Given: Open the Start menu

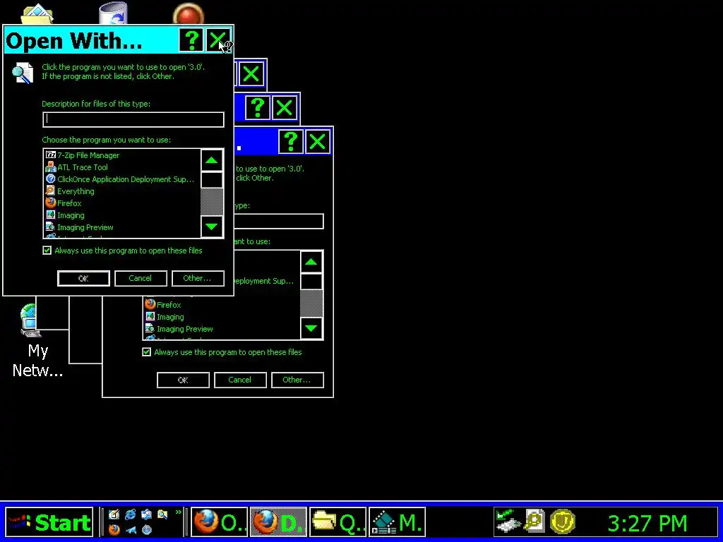Looking at the screenshot, I should pos(49,522).
